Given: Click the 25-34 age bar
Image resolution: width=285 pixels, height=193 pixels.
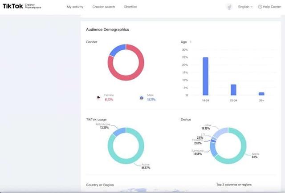Looking at the screenshot, I should [233, 89].
